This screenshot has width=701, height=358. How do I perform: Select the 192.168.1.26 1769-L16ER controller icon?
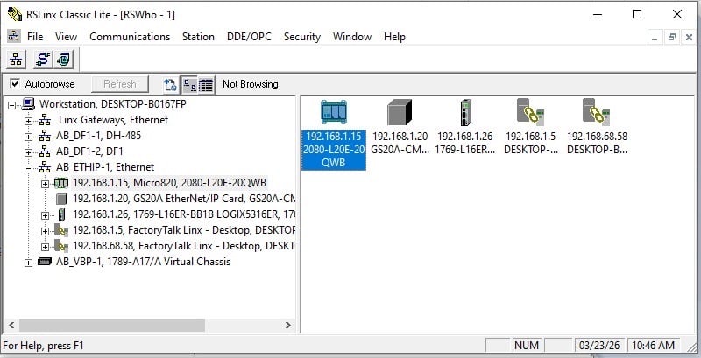point(466,113)
